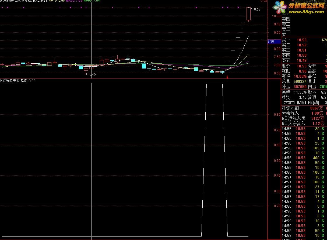Select the 14:55 tick with volume 20
The image size is (327, 240).
point(304,129)
